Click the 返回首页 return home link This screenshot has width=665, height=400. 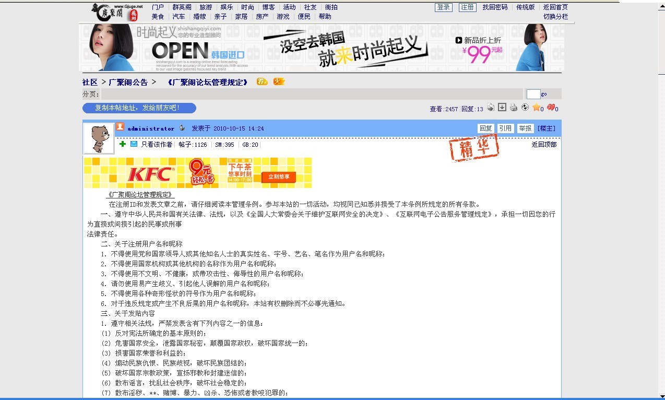(x=555, y=7)
